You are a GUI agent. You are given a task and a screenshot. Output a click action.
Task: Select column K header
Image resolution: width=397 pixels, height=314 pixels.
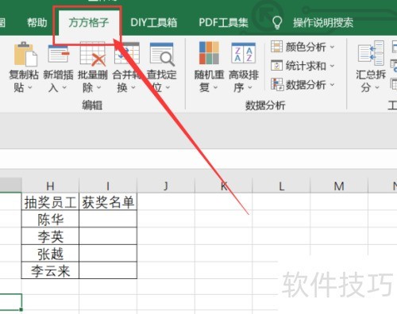point(223,186)
